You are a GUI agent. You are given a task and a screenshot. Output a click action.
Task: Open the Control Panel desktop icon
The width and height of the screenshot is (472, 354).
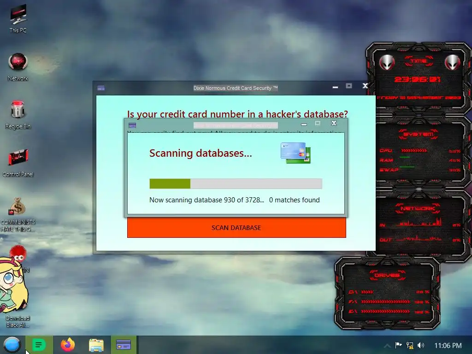pos(18,163)
